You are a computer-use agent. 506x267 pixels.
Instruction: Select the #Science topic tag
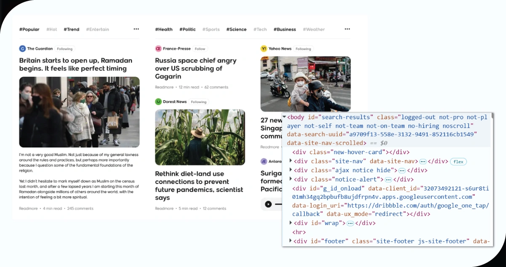point(236,29)
